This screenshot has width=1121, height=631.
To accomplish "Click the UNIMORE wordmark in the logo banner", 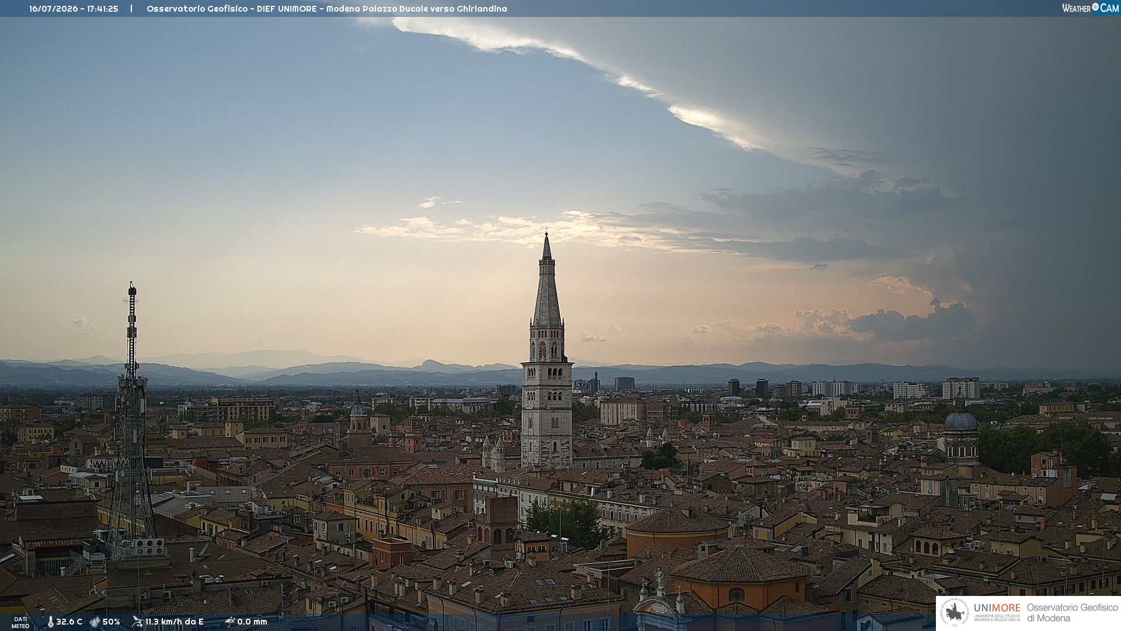I will click(997, 608).
